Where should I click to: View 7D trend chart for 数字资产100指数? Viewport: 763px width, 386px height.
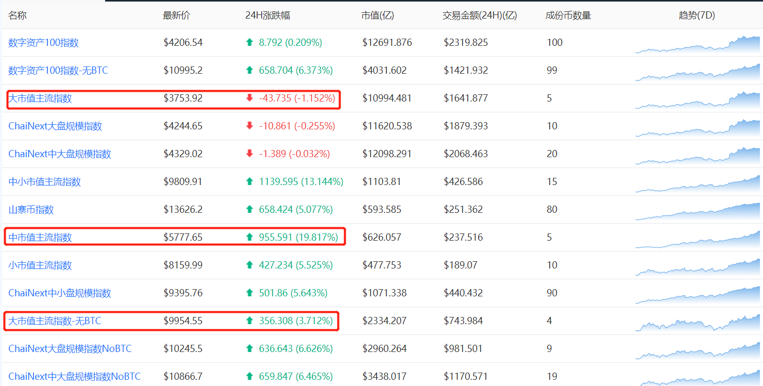[x=698, y=44]
